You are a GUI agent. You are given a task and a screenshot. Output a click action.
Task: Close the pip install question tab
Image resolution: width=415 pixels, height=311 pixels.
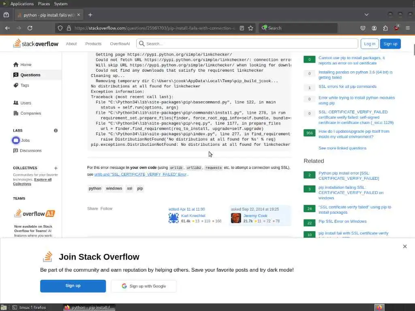pyautogui.click(x=79, y=15)
